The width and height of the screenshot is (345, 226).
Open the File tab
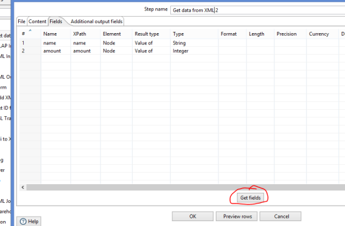22,21
